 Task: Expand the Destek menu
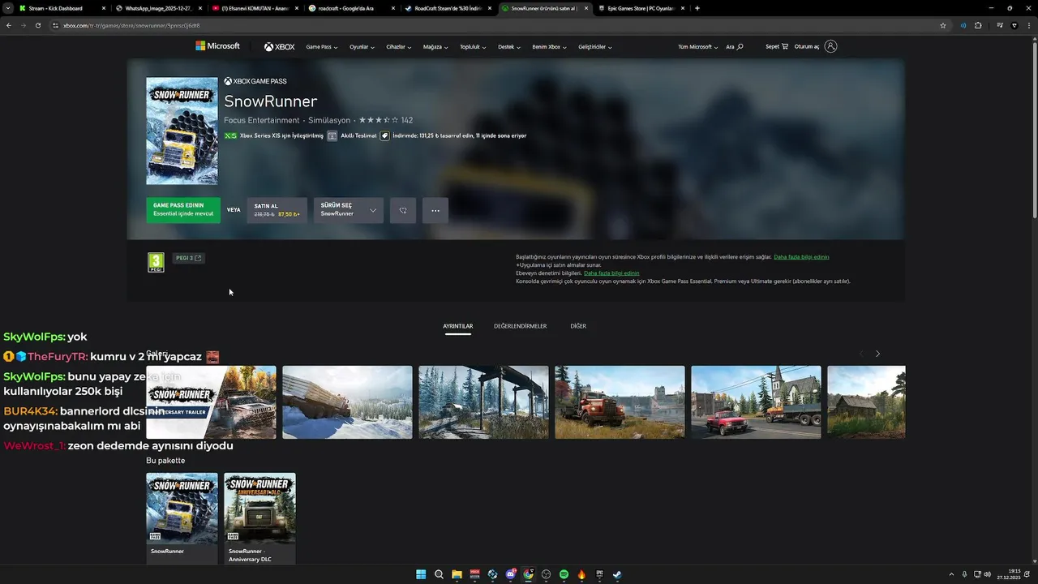click(509, 47)
